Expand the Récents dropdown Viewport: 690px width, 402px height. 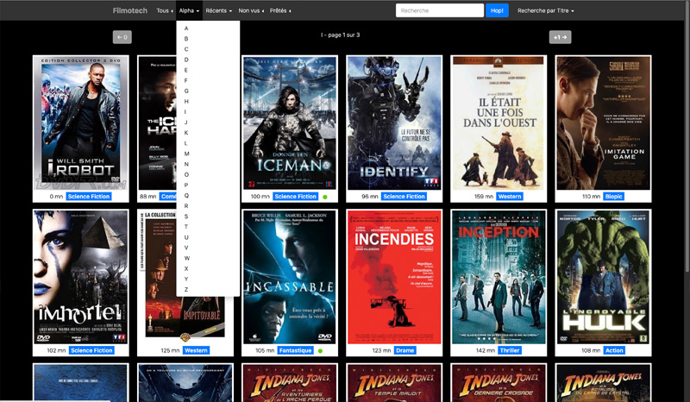[219, 10]
